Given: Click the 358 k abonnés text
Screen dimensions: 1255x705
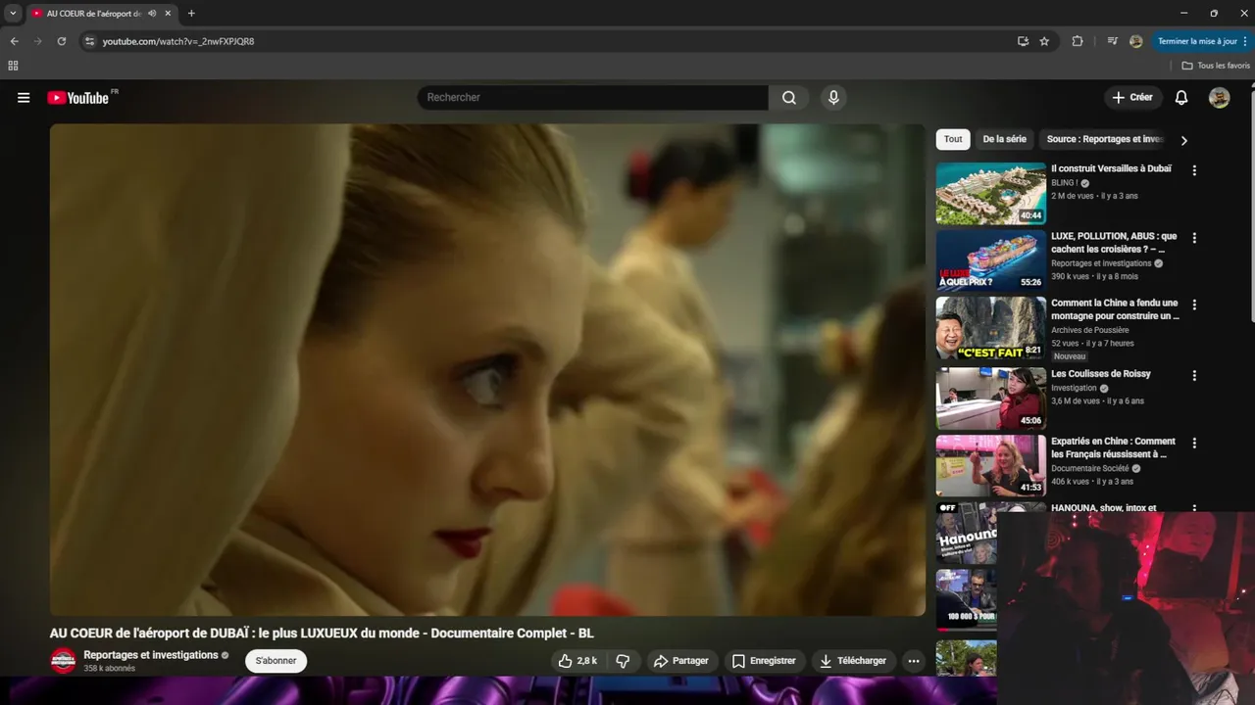Looking at the screenshot, I should [x=109, y=669].
